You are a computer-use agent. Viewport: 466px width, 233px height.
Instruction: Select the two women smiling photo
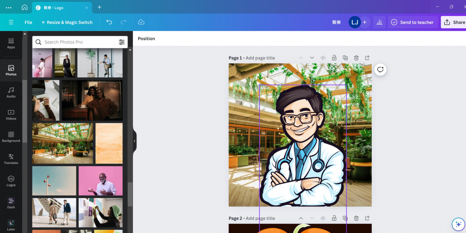[x=92, y=100]
